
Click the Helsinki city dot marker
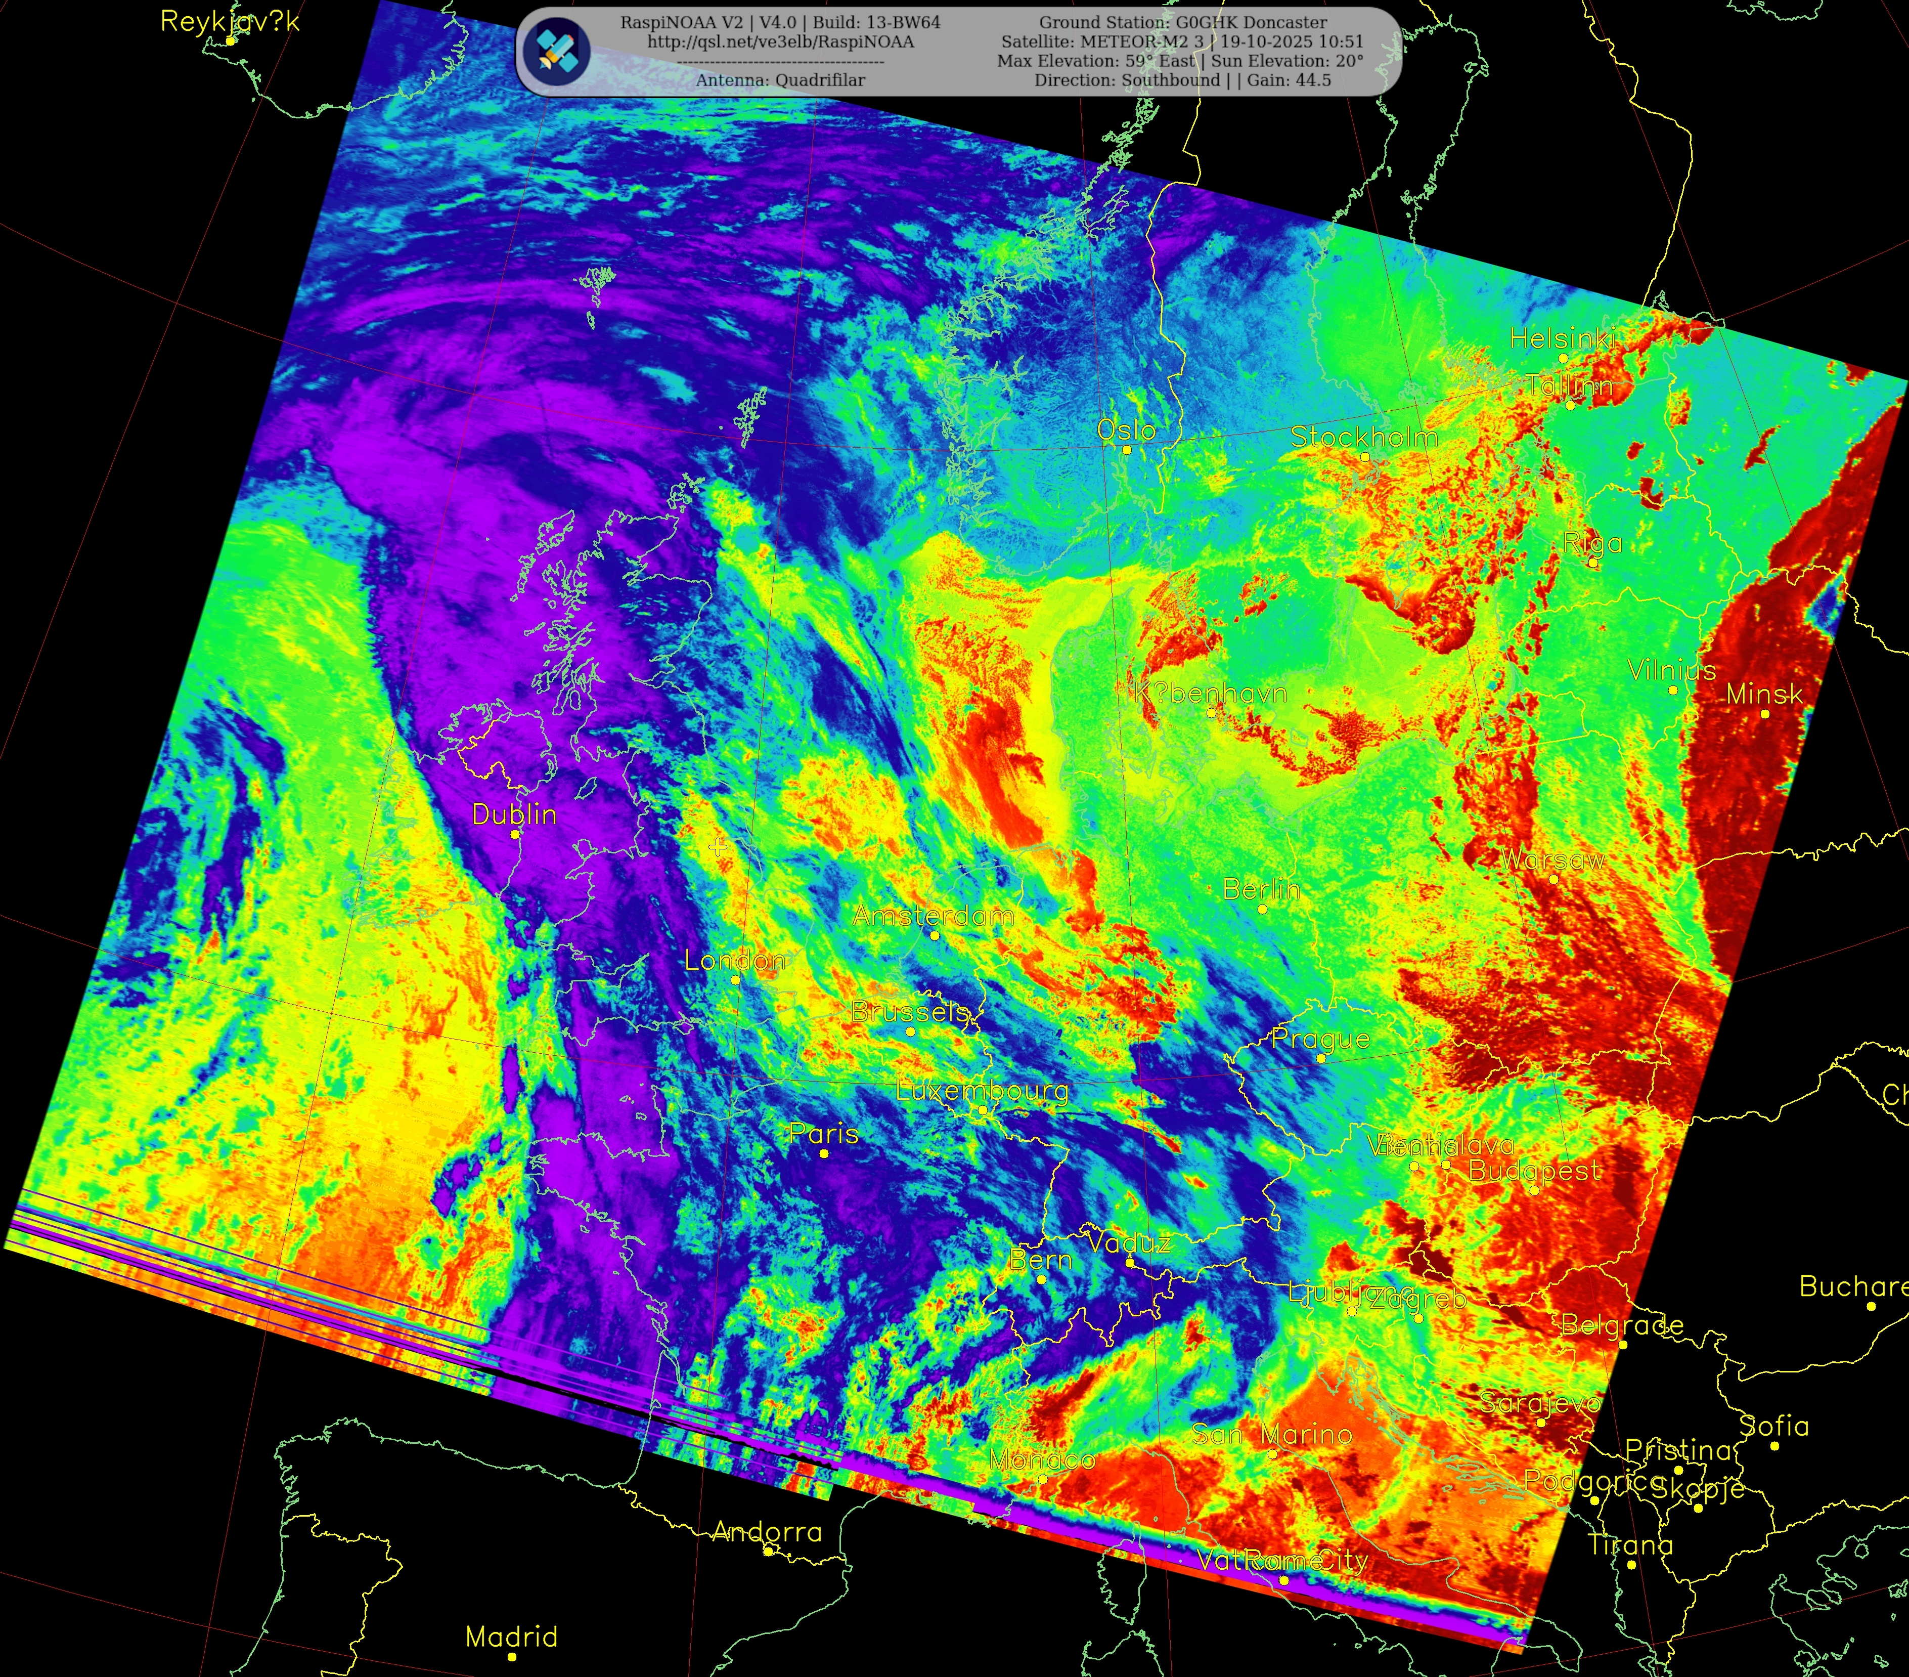click(1564, 359)
